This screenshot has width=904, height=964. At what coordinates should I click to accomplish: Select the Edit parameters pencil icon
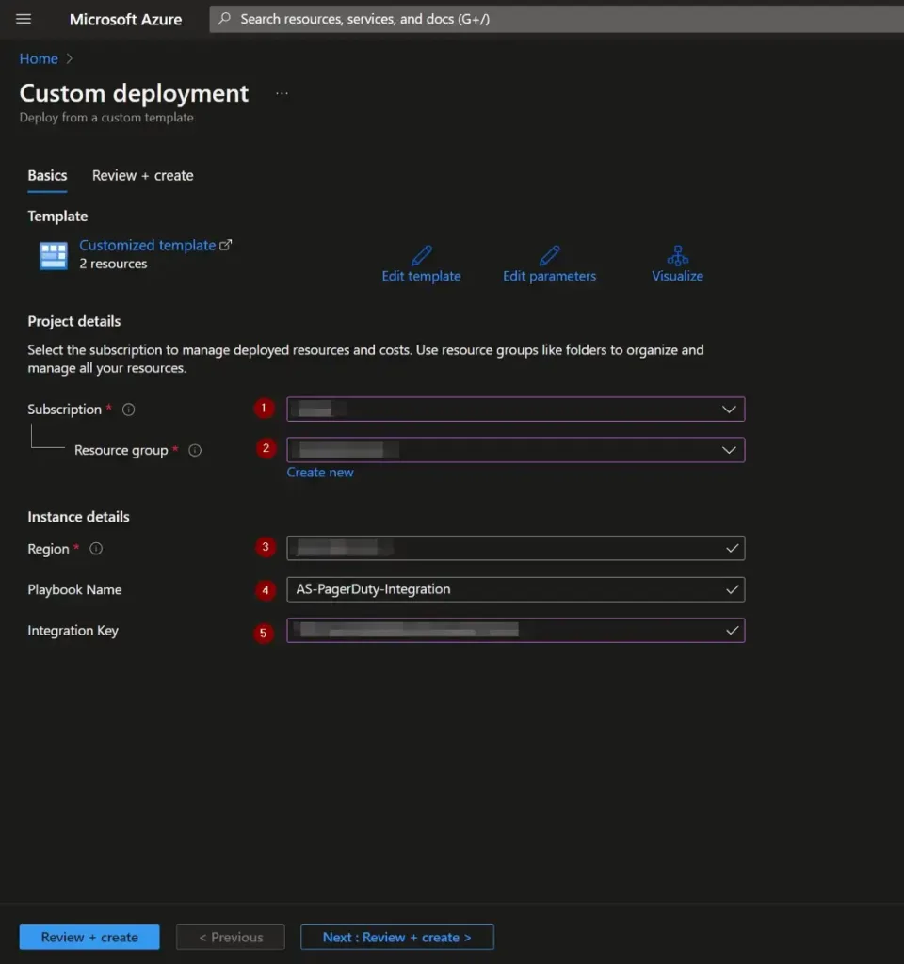click(549, 252)
